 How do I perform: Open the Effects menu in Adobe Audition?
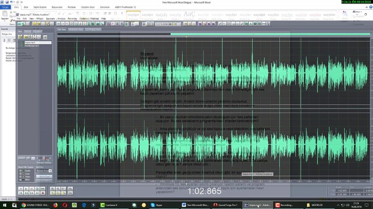click(x=40, y=19)
